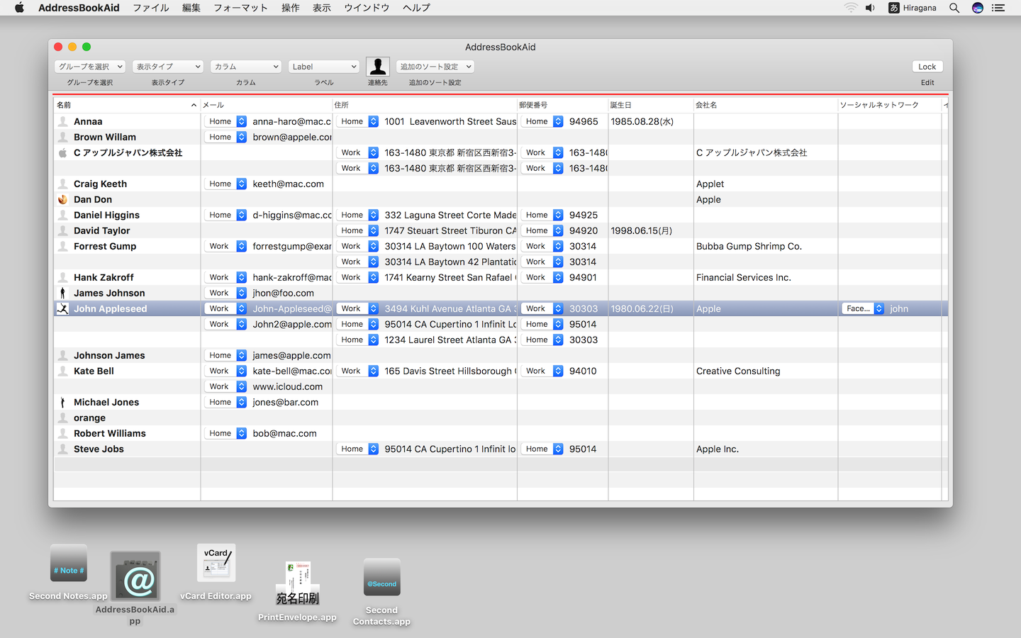Open the カラム dropdown

(246, 67)
